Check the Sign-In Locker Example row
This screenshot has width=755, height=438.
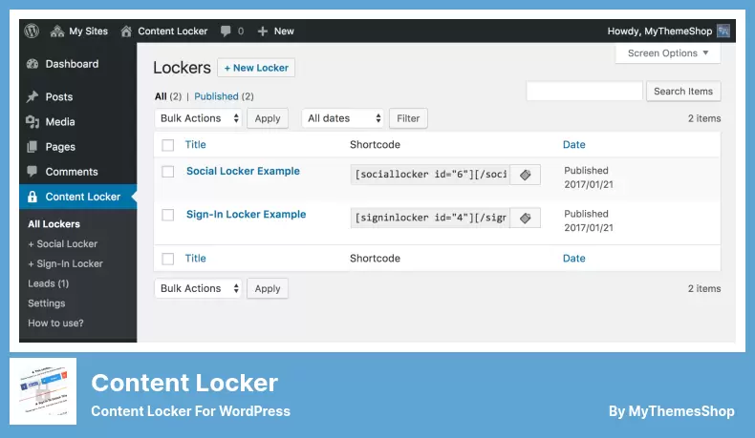[x=167, y=215]
